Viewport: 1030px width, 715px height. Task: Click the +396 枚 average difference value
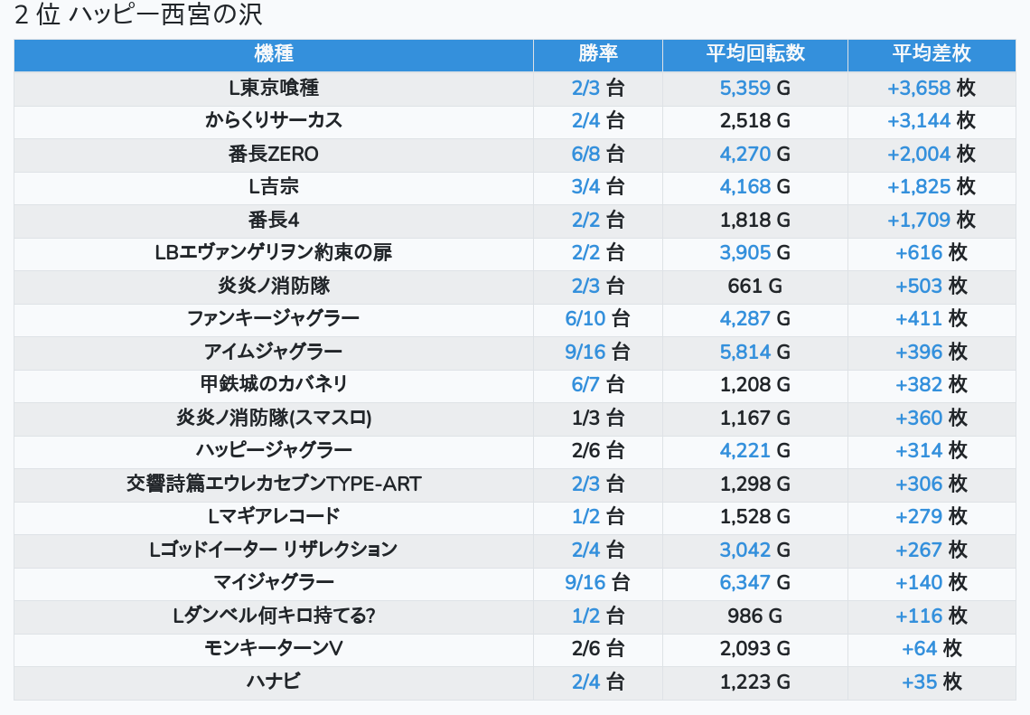[x=931, y=353]
